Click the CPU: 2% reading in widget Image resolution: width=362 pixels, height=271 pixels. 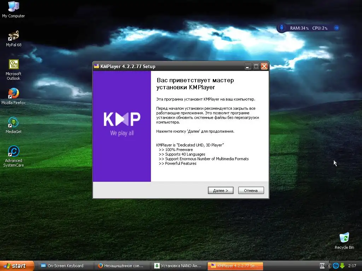[x=320, y=28]
